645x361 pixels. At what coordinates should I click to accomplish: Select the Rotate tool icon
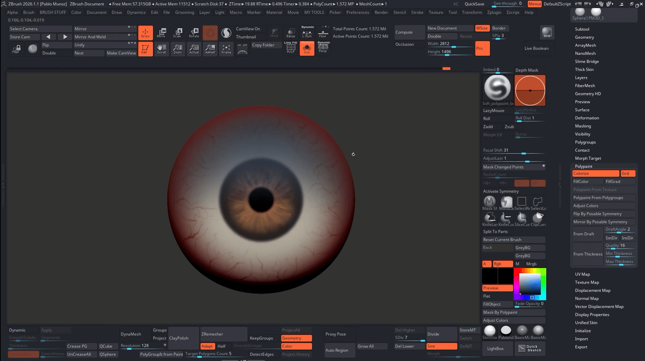194,33
